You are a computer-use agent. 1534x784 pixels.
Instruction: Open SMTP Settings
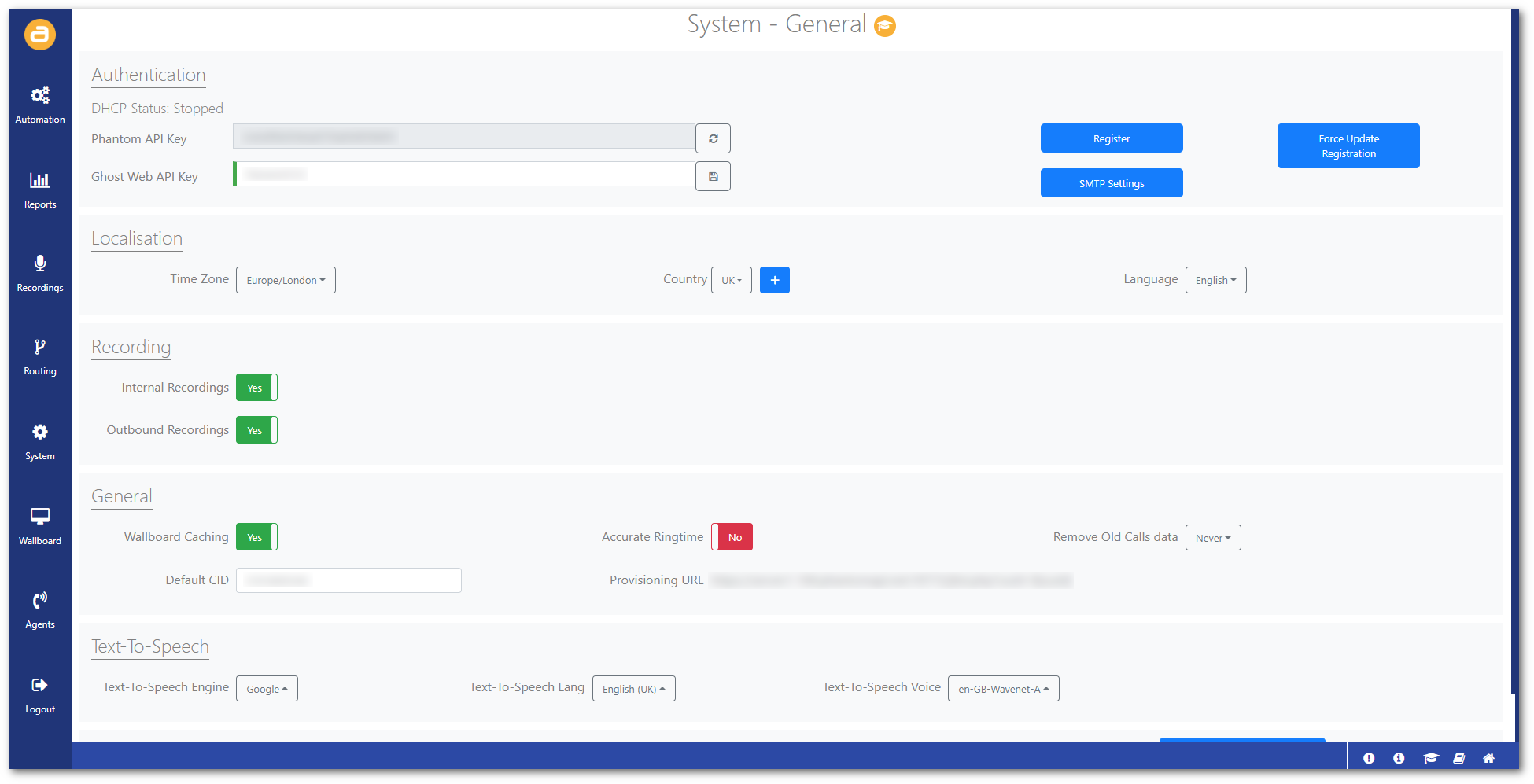(x=1112, y=182)
